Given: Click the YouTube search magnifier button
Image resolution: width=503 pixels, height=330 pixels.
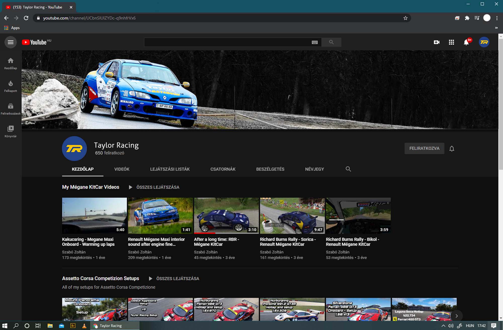Looking at the screenshot, I should pyautogui.click(x=331, y=42).
